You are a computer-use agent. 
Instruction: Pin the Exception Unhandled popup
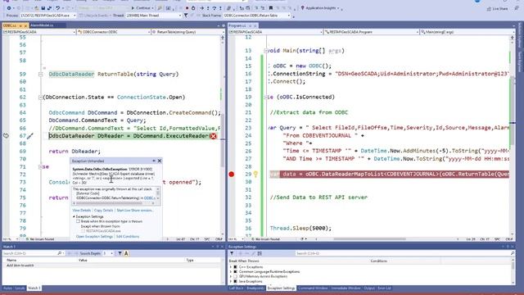pos(154,161)
